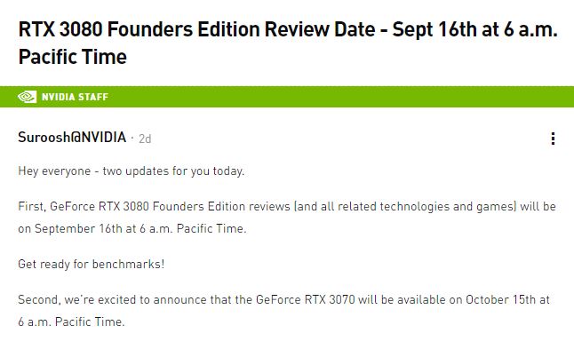The image size is (574, 349).
Task: Open the three-dot post options menu
Action: pos(553,139)
